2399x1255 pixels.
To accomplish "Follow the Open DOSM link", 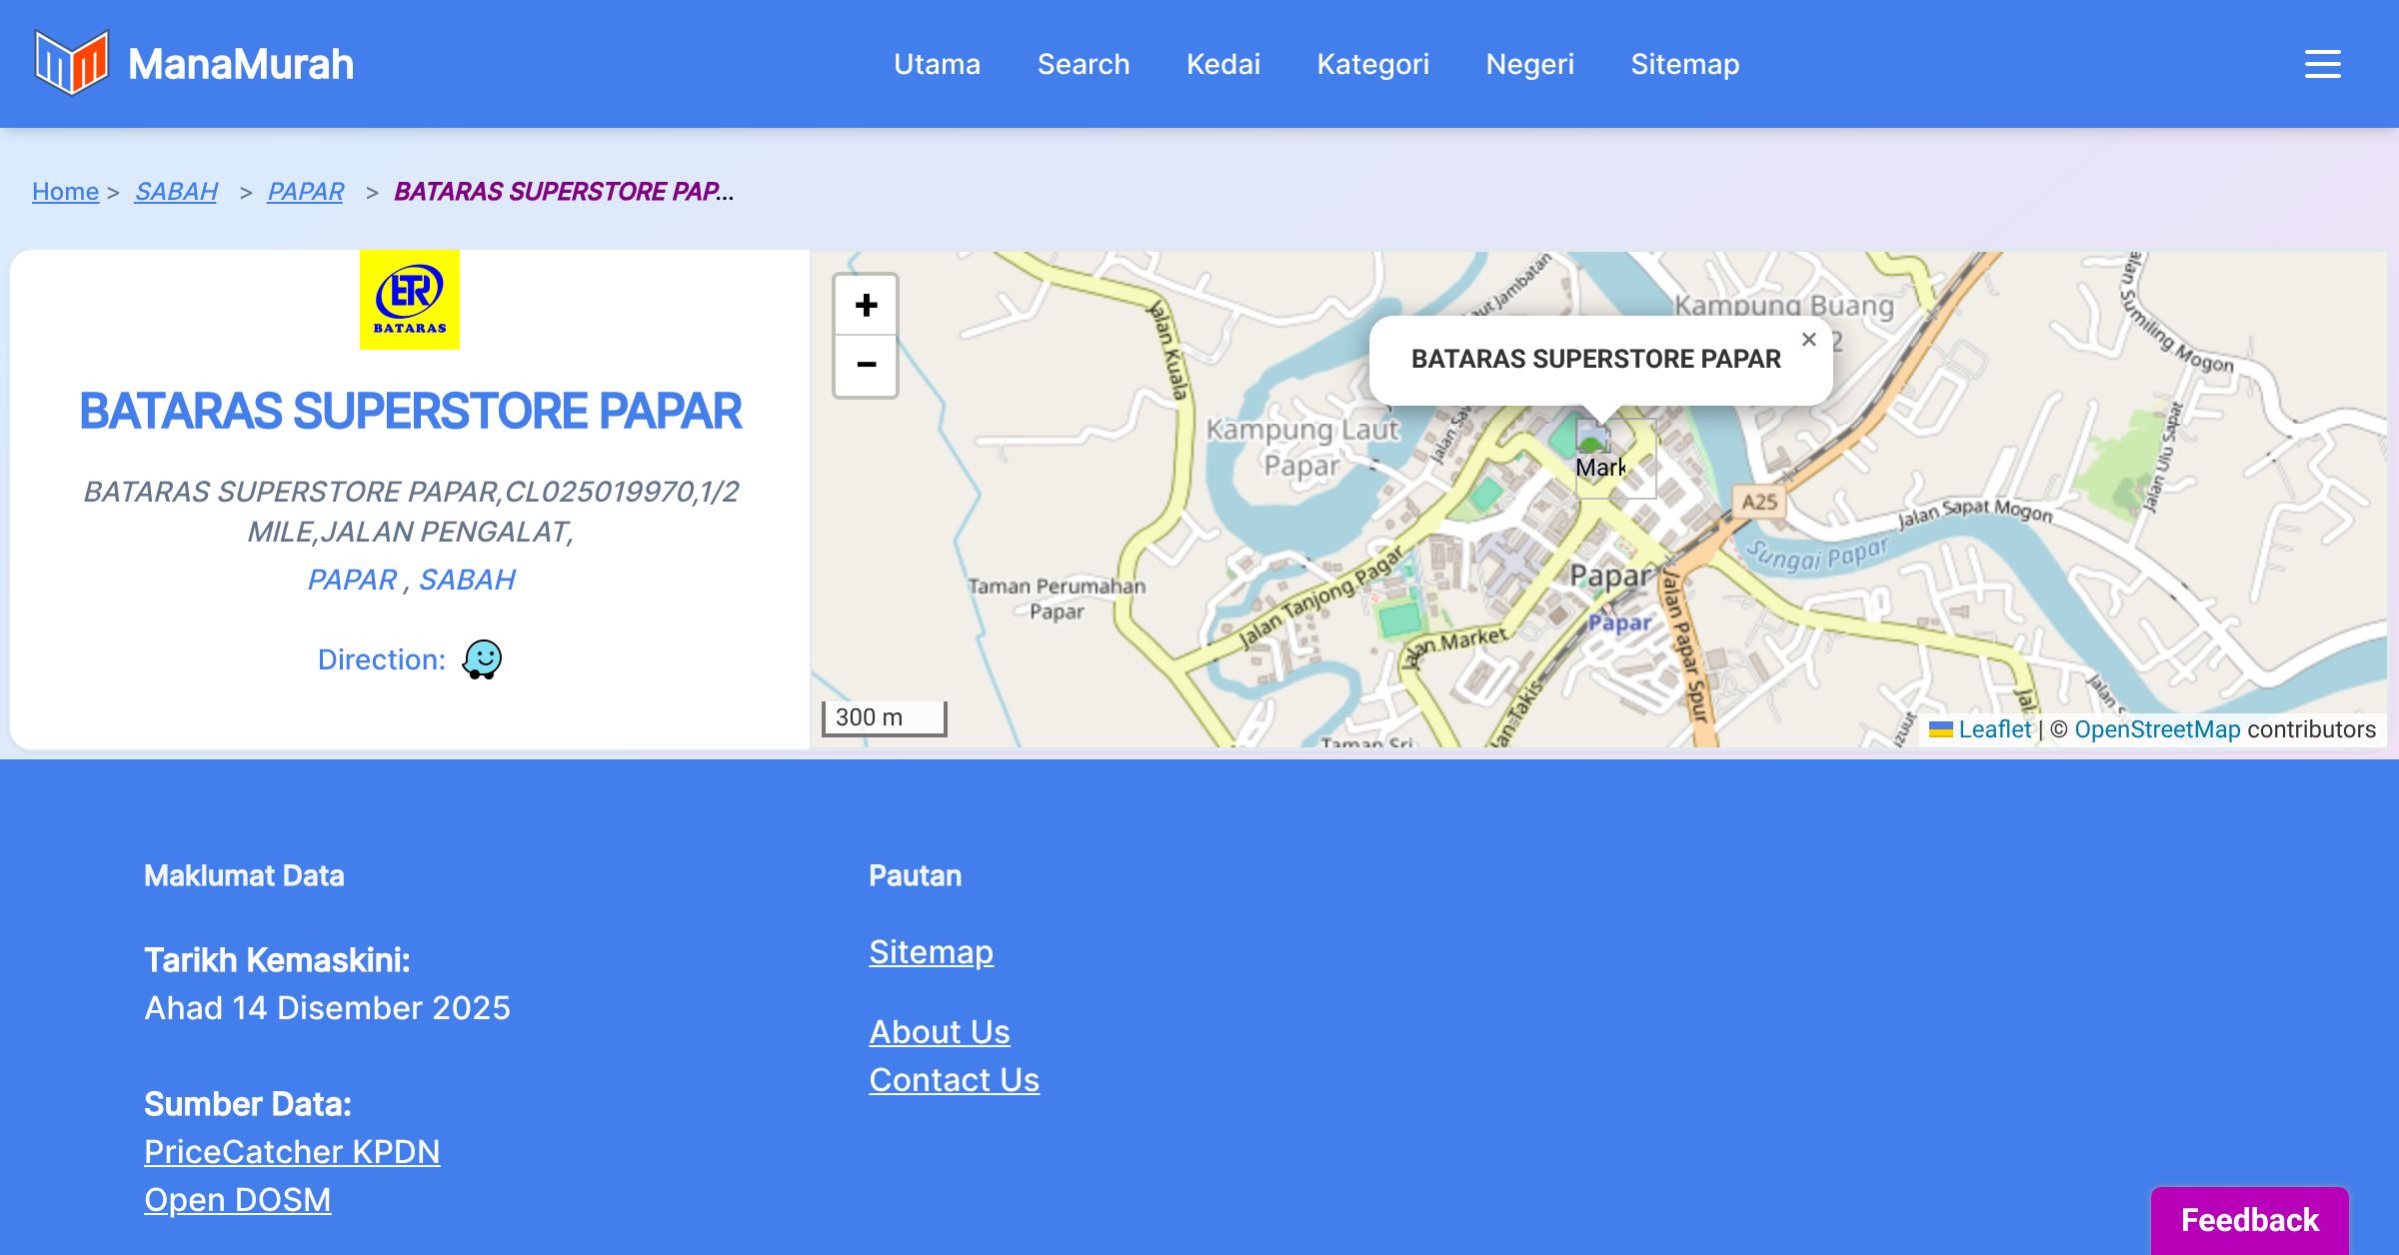I will pos(237,1200).
